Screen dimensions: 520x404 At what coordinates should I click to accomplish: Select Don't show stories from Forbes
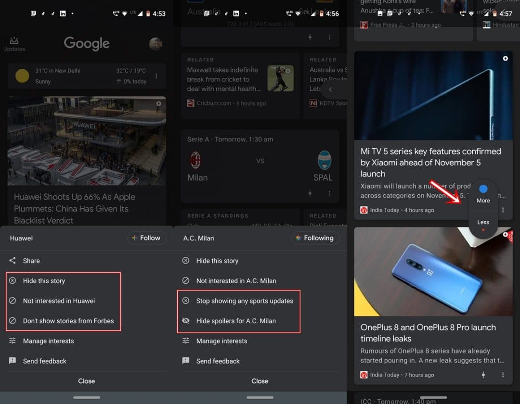pos(68,321)
